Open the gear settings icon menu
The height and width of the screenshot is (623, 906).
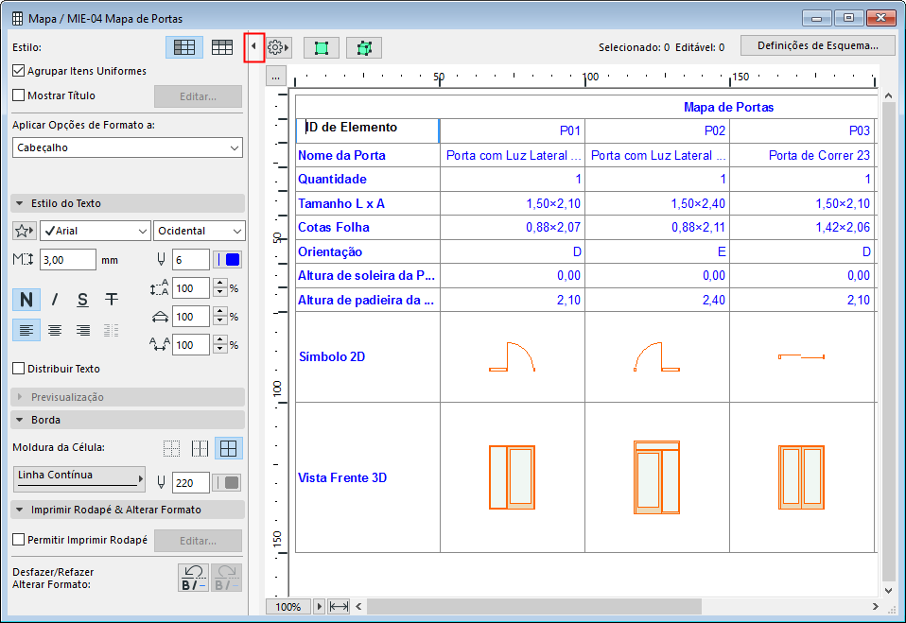tap(278, 47)
